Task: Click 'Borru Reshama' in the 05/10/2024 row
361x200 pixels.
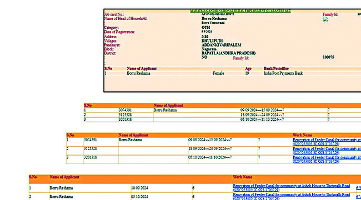Action: click(x=61, y=197)
